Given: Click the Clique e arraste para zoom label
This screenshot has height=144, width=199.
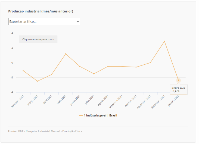Looking at the screenshot, I should 38,39.
